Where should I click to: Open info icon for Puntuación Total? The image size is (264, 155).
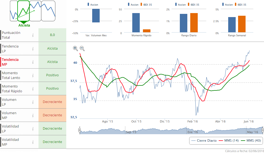[33, 35]
